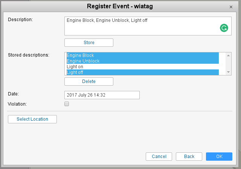Viewport: 241px width, 169px height.
Task: Confirm the event with OK
Action: (219, 157)
